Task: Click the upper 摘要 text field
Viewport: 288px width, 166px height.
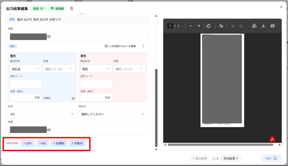Action: [78, 36]
